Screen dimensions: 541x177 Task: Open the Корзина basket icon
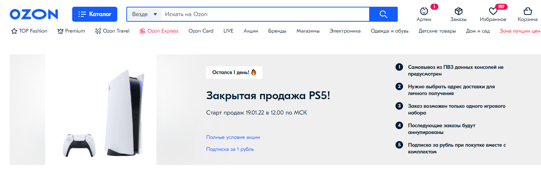click(x=527, y=11)
